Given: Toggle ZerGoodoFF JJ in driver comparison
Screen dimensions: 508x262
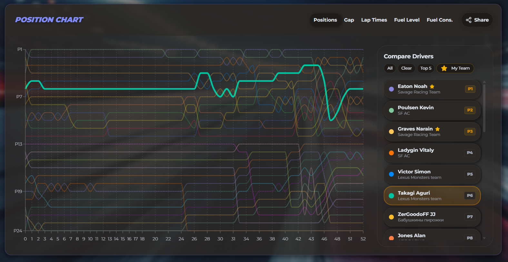Looking at the screenshot, I should point(432,217).
